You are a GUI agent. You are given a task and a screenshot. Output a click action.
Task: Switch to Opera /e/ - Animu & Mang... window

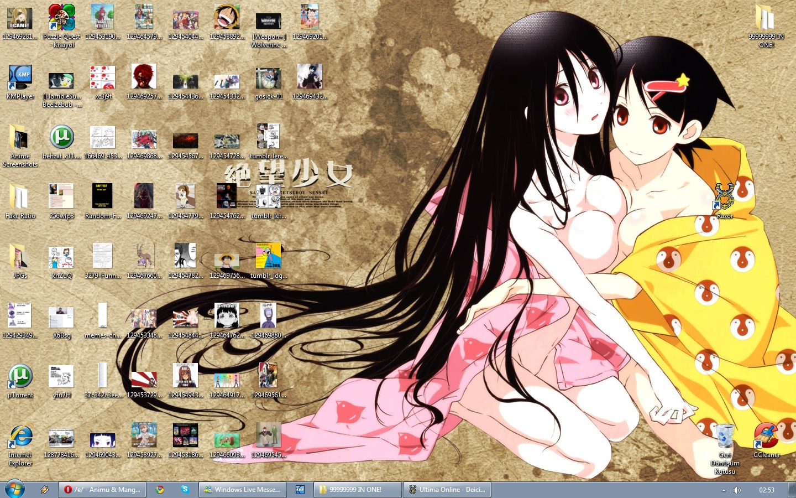(x=103, y=490)
